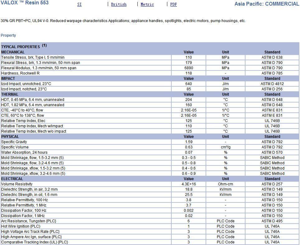Image resolution: width=300 pixels, height=245 pixels.
Task: Select 'ASTM D 570' standard cell
Action: pyautogui.click(x=272, y=152)
